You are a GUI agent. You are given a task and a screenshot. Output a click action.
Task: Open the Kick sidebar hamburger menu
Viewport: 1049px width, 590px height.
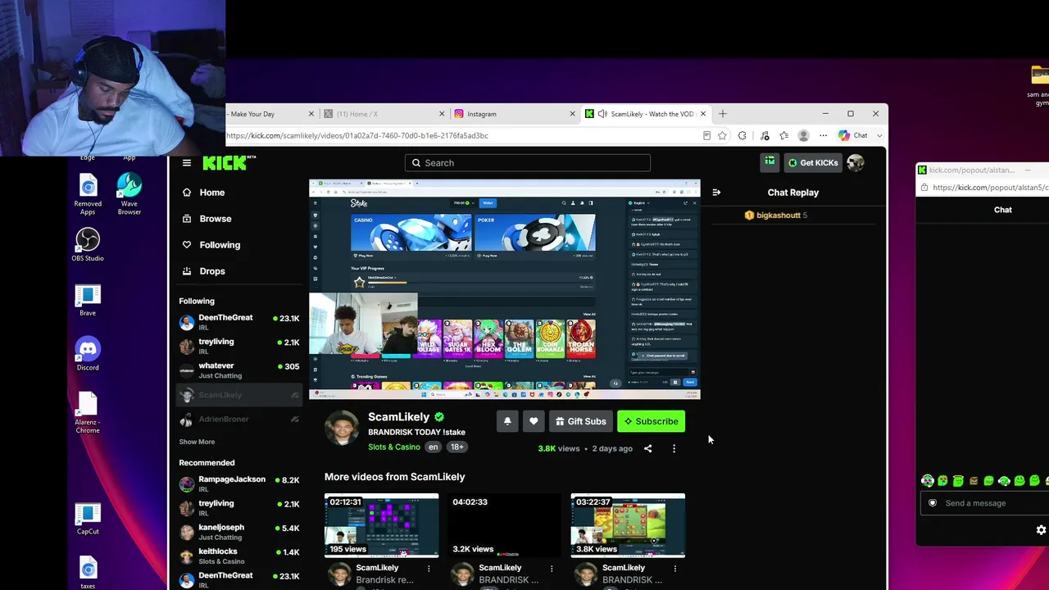pyautogui.click(x=187, y=163)
